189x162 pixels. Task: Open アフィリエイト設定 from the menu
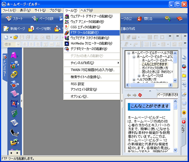(92, 89)
